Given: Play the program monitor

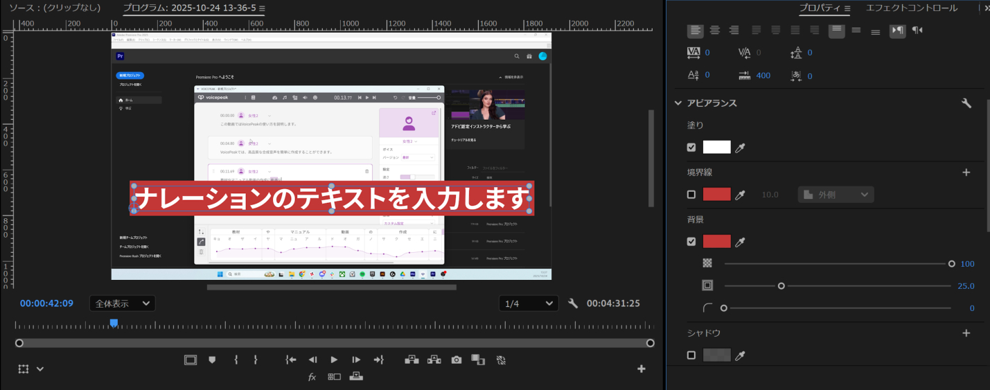Looking at the screenshot, I should point(334,360).
